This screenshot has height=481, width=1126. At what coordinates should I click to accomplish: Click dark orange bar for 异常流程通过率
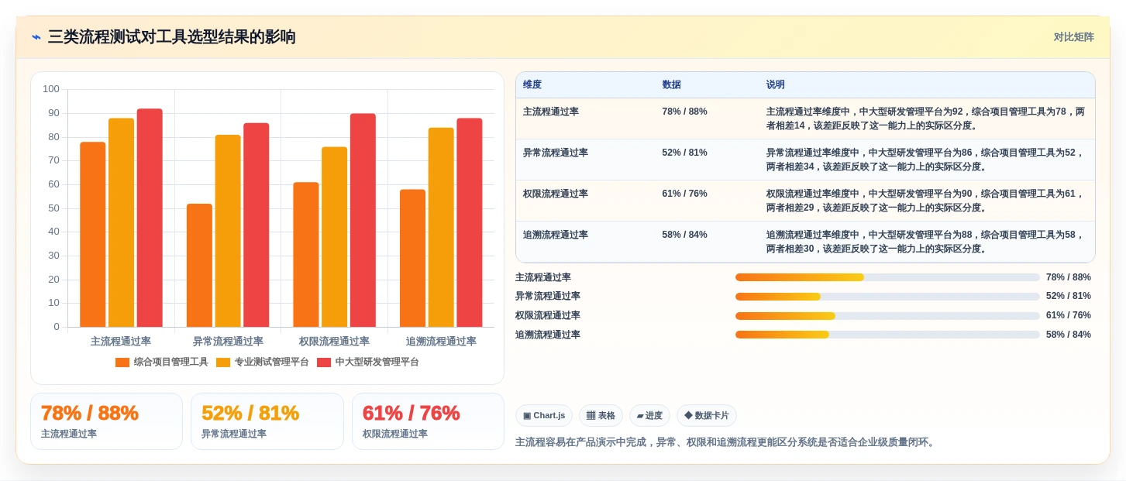(x=199, y=265)
